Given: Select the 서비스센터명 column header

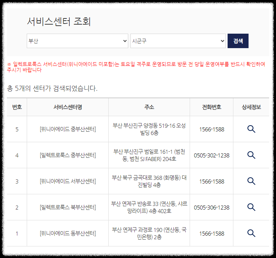Looking at the screenshot, I should coord(68,107).
